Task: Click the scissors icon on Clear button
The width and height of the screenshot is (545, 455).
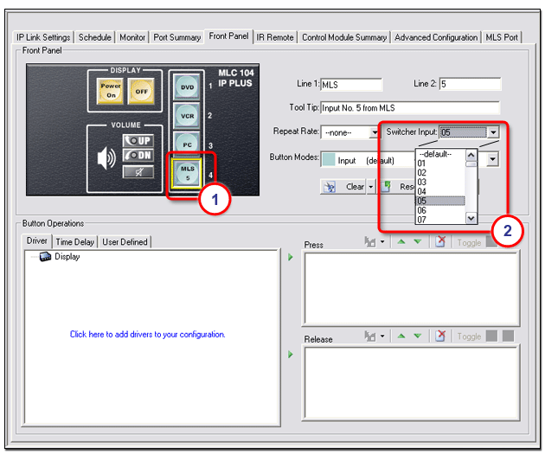Action: click(x=330, y=187)
